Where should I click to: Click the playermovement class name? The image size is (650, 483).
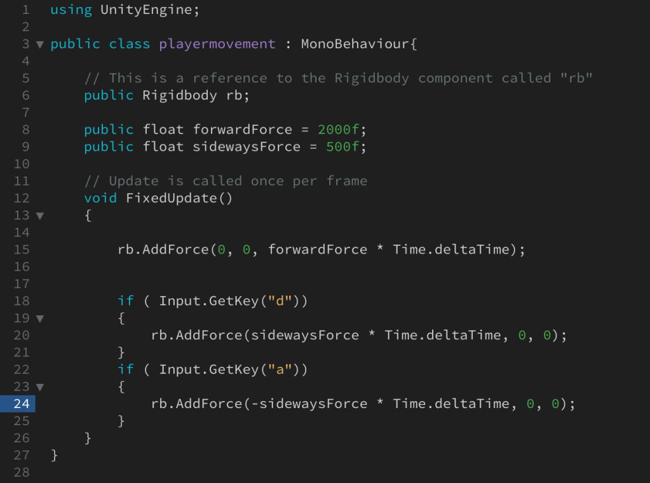click(217, 44)
